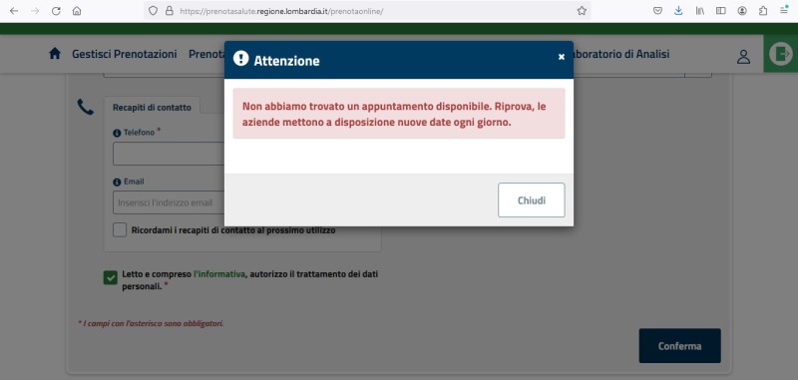This screenshot has height=380, width=798.
Task: Open the user profile icon
Action: (743, 57)
